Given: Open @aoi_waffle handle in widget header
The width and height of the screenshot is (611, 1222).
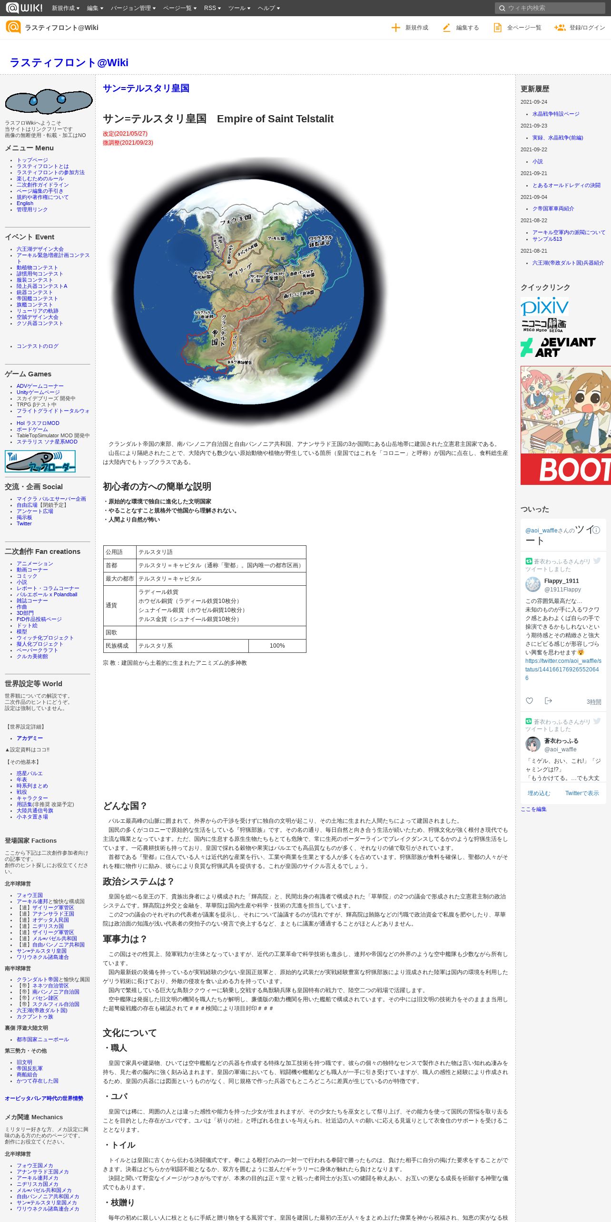Looking at the screenshot, I should (541, 530).
